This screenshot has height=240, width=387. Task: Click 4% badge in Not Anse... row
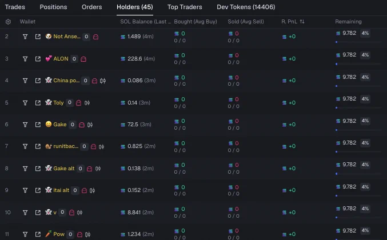click(365, 33)
